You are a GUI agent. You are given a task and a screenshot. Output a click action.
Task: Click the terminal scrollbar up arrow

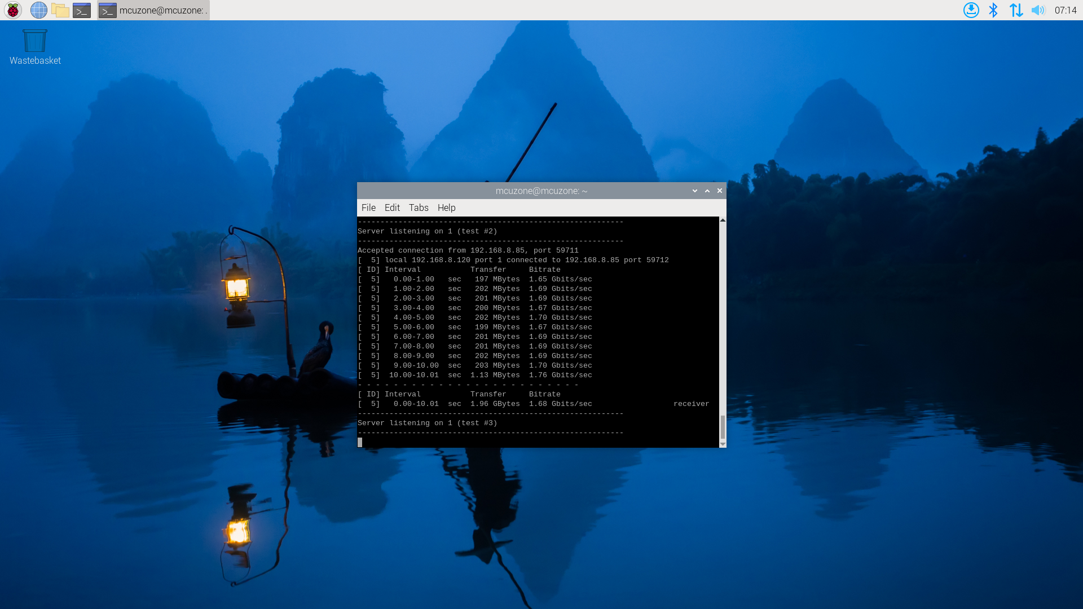[723, 220]
